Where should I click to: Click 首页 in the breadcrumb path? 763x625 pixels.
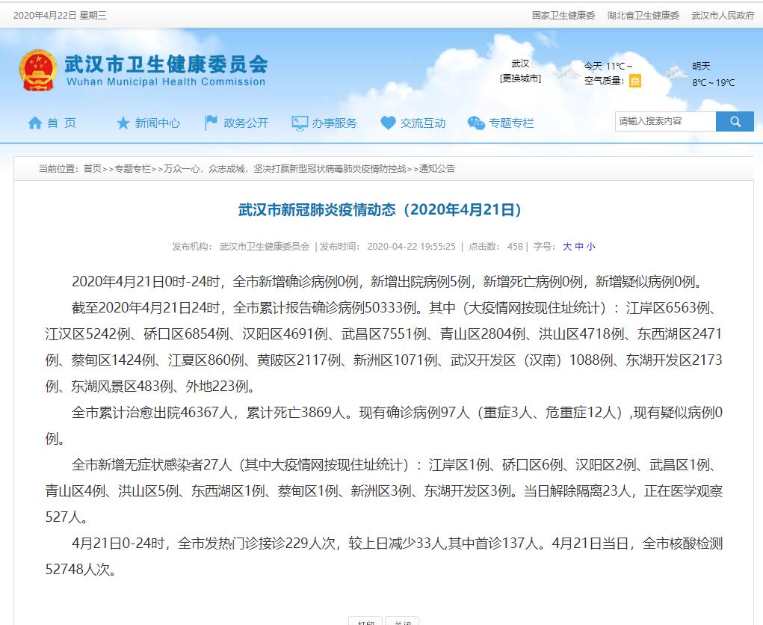92,169
